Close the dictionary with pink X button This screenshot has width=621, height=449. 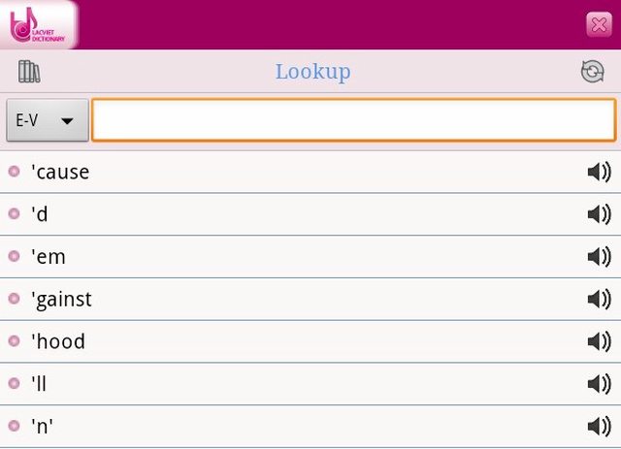[599, 25]
